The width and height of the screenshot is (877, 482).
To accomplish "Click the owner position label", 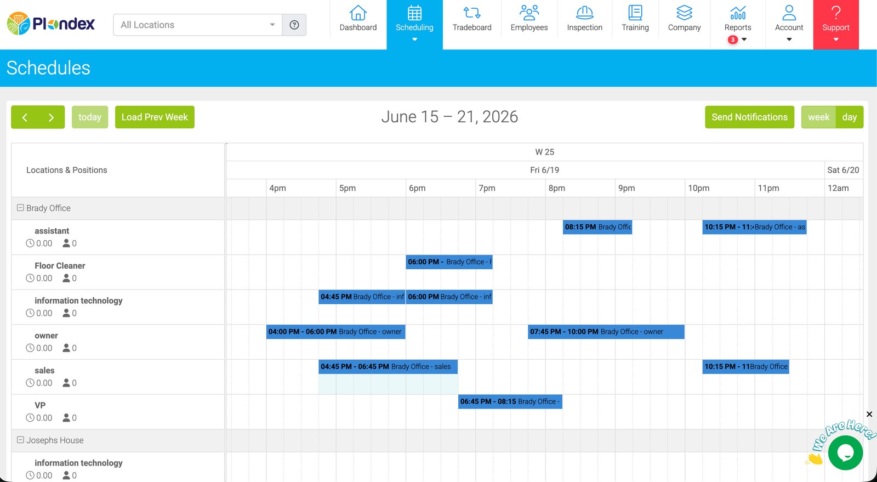I will point(46,336).
